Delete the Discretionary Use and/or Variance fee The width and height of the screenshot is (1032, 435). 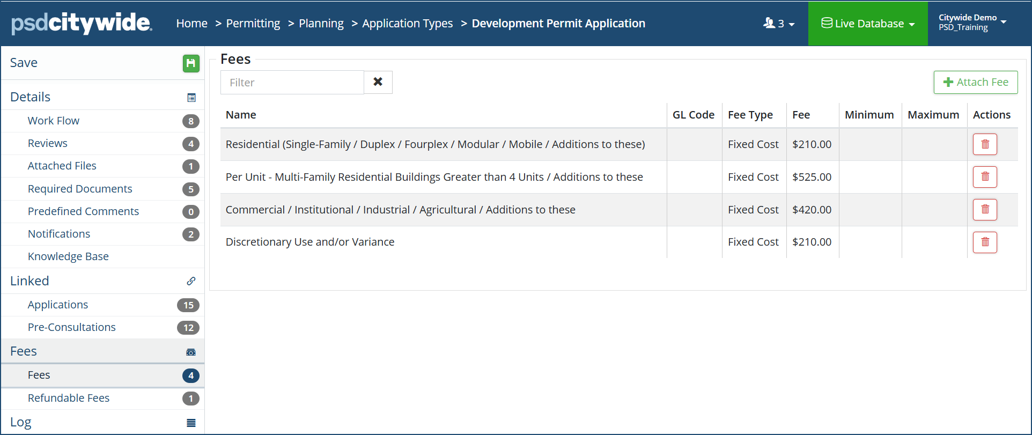tap(985, 242)
